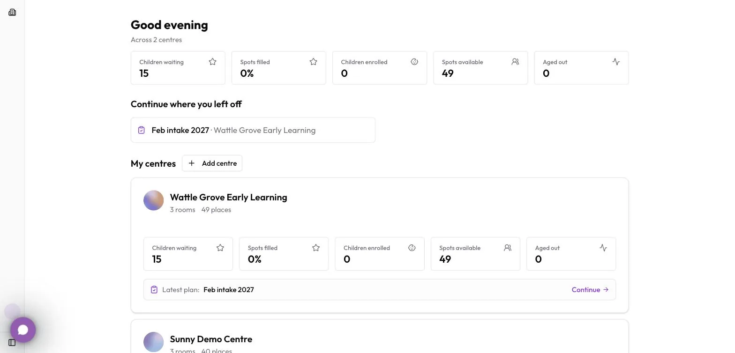Click star icon on Wattle Grove Spots filled
The width and height of the screenshot is (735, 353).
point(316,248)
